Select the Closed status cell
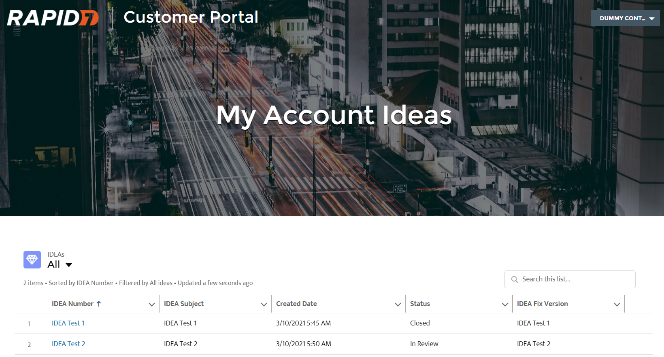 tap(420, 323)
